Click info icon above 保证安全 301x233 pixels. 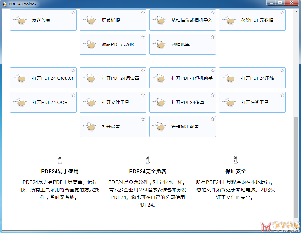pos(235,160)
